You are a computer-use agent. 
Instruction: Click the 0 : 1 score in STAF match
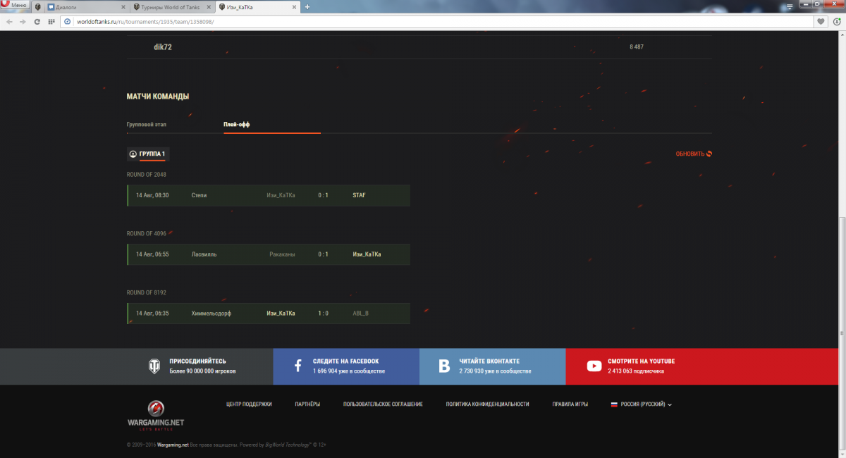point(323,195)
